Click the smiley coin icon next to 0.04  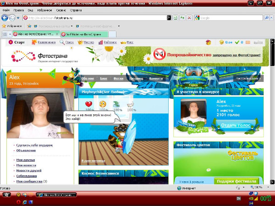[x=221, y=42]
